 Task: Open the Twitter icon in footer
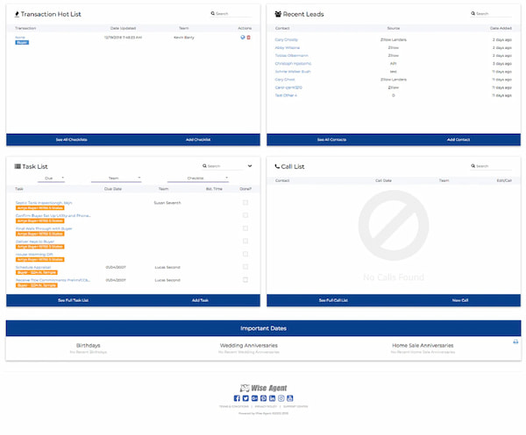pyautogui.click(x=244, y=398)
